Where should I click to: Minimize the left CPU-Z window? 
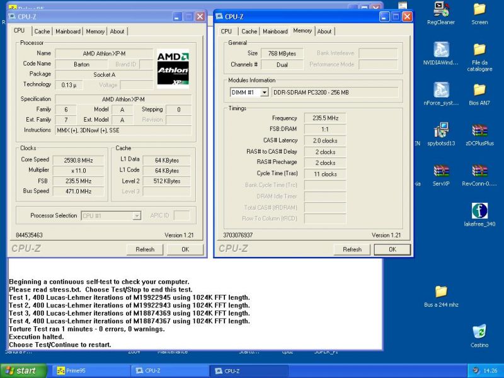click(177, 17)
